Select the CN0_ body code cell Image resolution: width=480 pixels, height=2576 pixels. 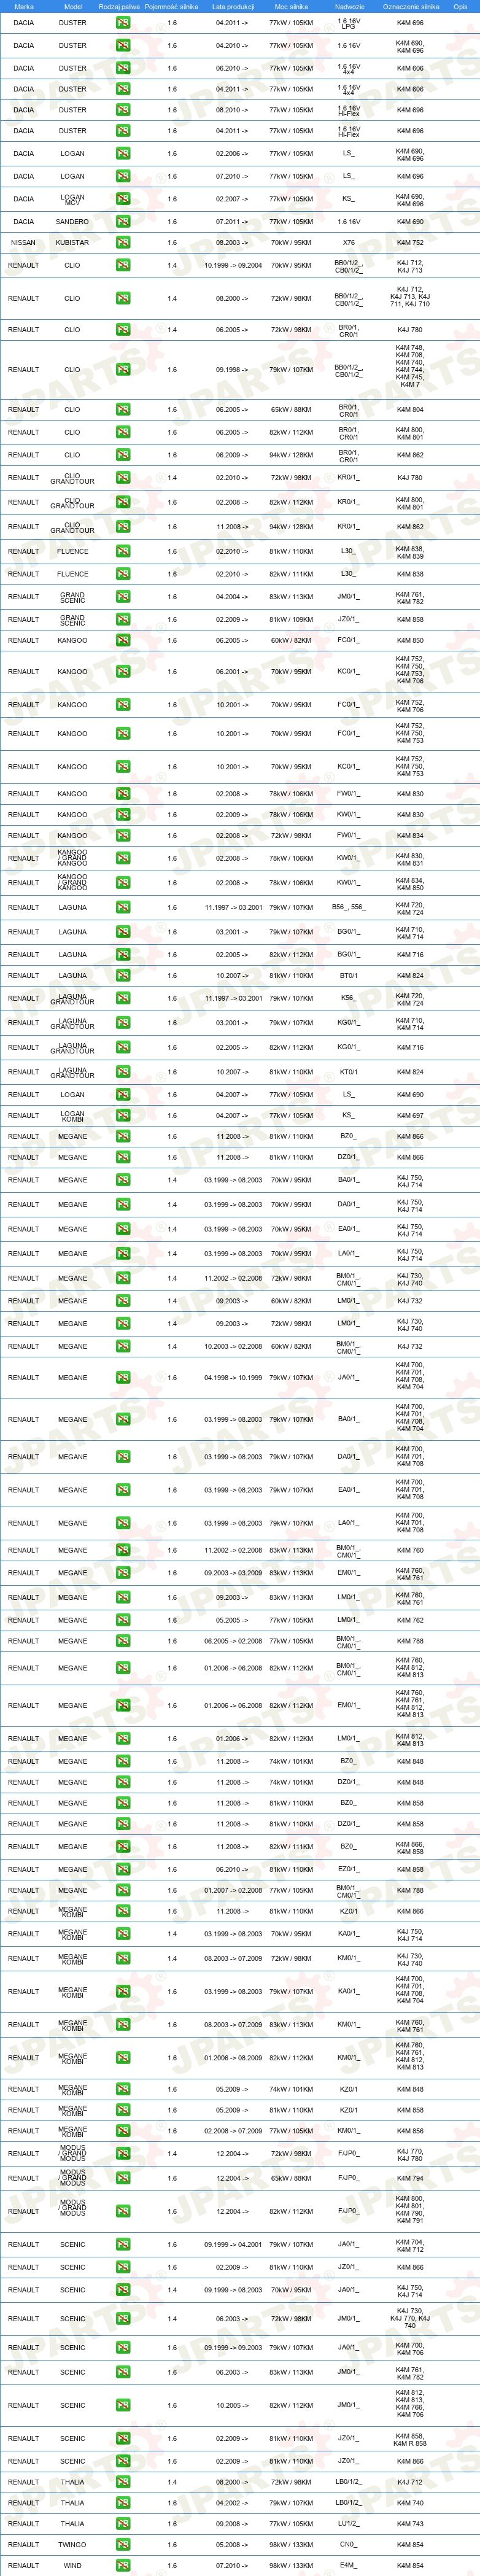click(x=348, y=2544)
